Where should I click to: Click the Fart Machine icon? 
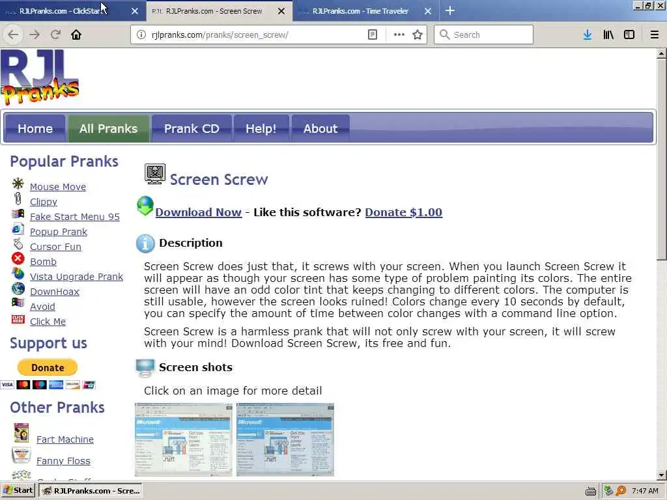point(21,433)
